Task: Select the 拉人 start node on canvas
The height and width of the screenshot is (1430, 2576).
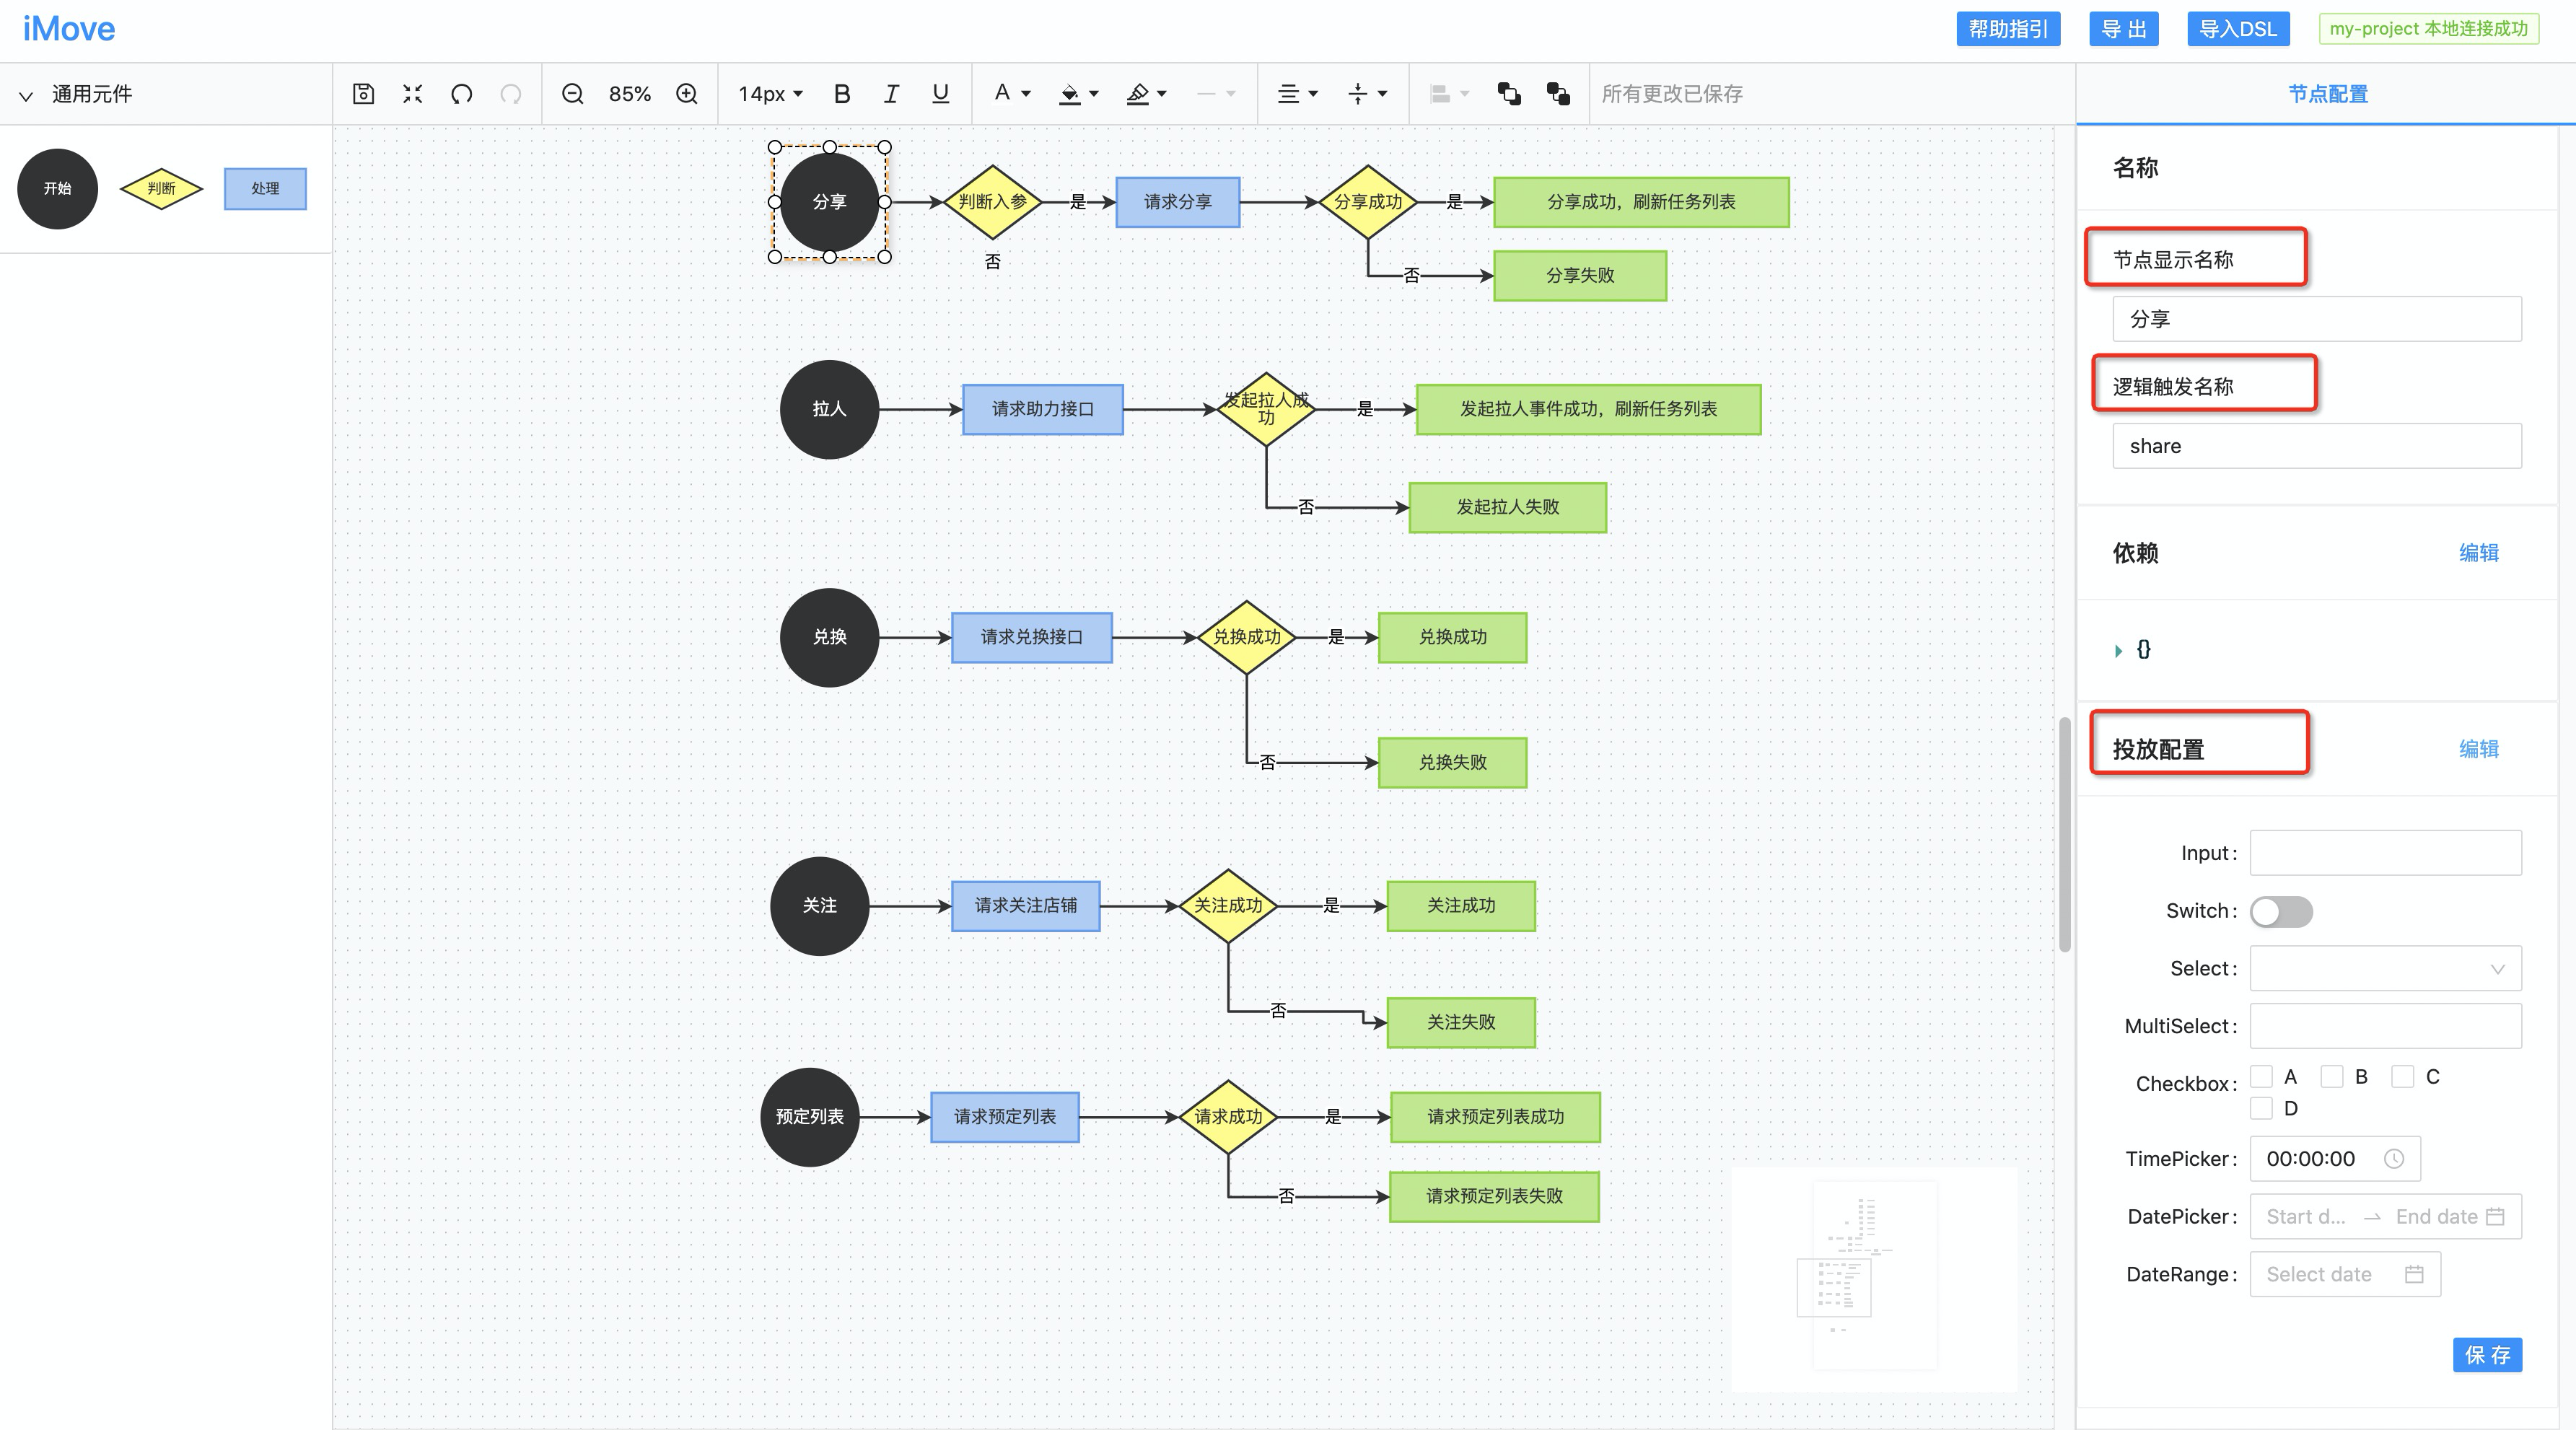Action: [x=829, y=409]
